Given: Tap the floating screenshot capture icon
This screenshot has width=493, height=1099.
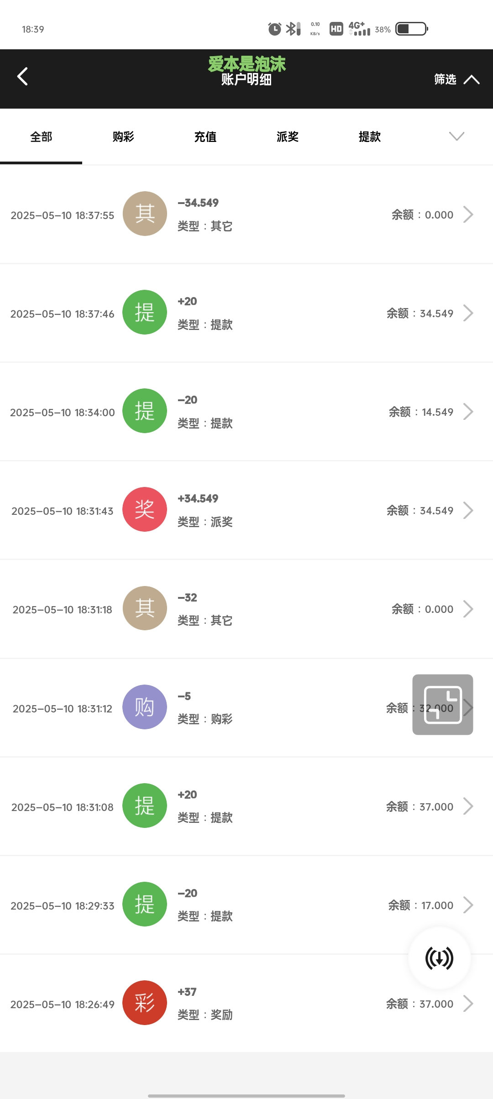Looking at the screenshot, I should pyautogui.click(x=442, y=705).
